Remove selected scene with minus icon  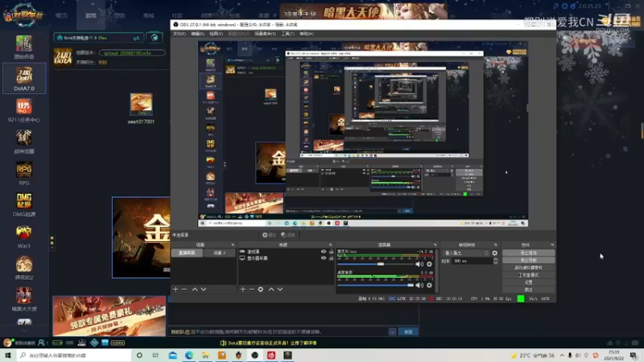tap(184, 290)
